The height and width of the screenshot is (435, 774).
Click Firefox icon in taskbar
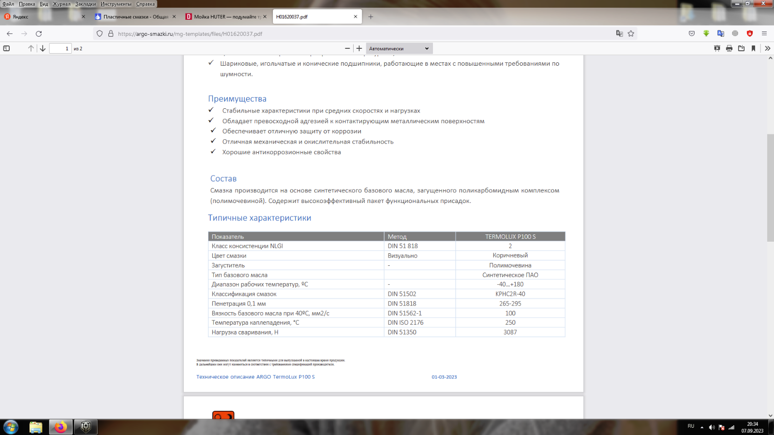(61, 427)
